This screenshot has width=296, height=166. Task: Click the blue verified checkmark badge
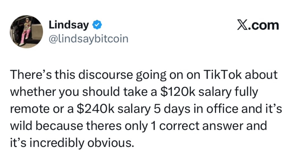coord(97,25)
